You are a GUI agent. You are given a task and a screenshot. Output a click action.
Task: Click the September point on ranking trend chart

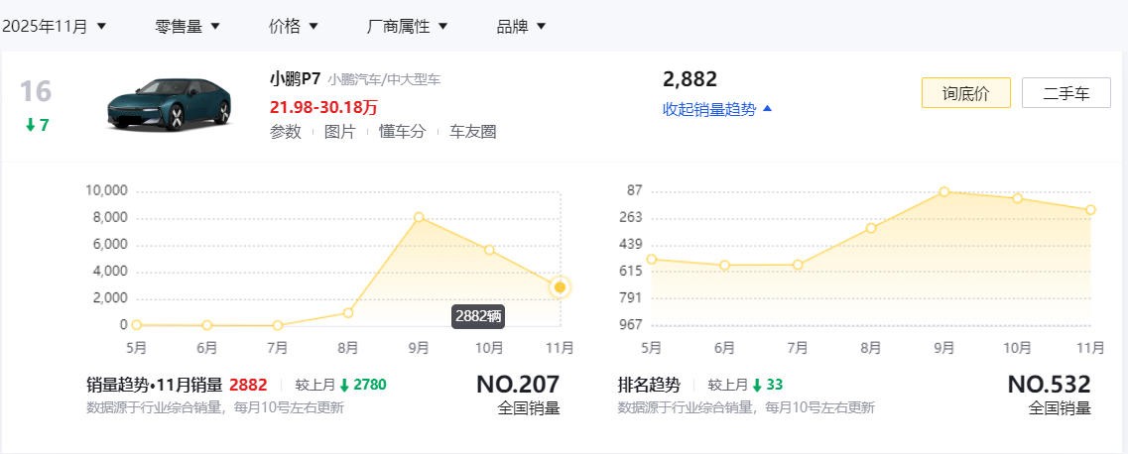pyautogui.click(x=944, y=191)
